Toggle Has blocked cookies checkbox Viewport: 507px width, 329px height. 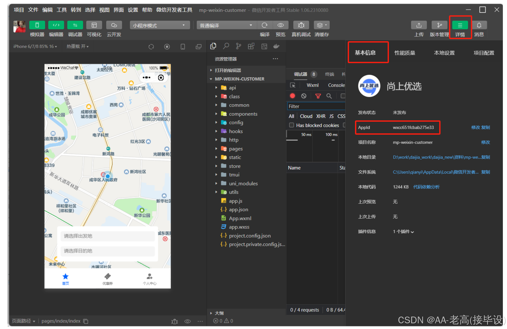click(x=291, y=125)
